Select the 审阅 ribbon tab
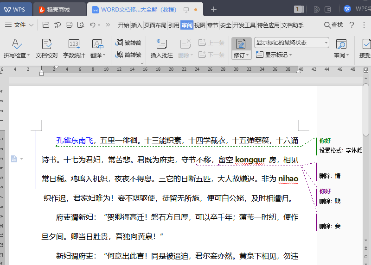 coord(187,25)
